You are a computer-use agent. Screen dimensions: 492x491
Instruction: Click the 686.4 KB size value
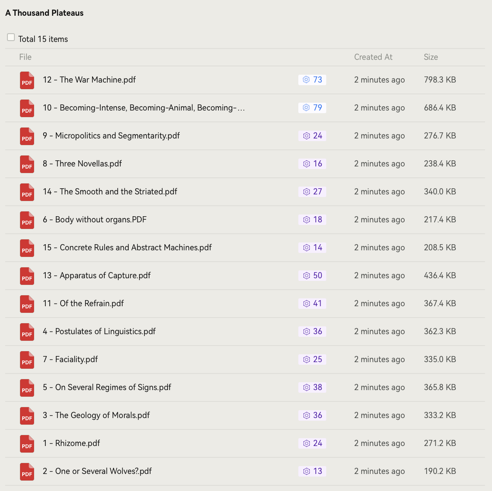[440, 108]
